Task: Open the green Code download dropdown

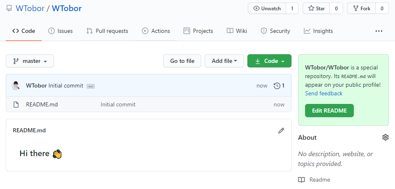Action: 269,61
